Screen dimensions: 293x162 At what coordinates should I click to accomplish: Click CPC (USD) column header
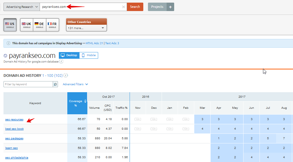pos(108,108)
